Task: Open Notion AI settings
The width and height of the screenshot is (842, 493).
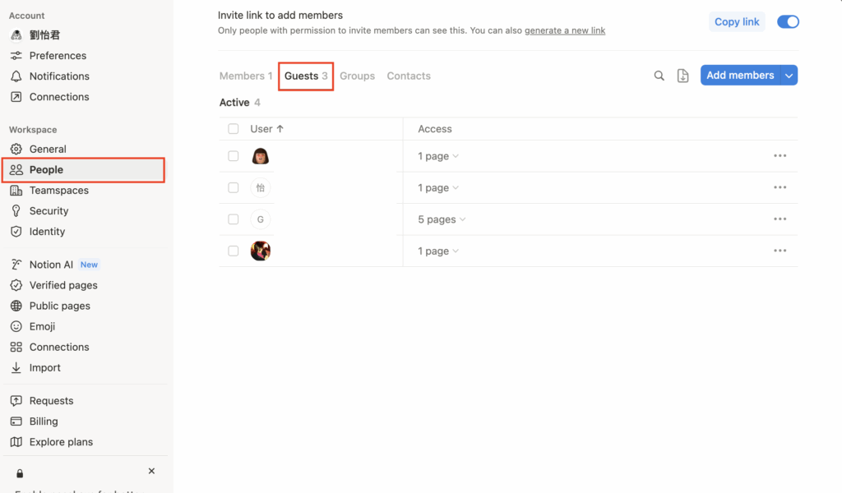Action: [x=51, y=265]
